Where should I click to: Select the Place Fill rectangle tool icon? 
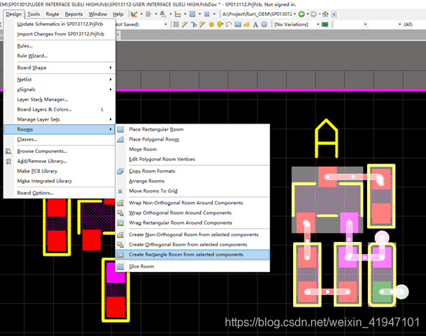(x=238, y=24)
